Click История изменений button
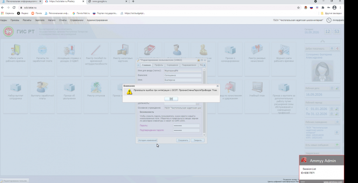This screenshot has width=358, height=183. coord(147,140)
